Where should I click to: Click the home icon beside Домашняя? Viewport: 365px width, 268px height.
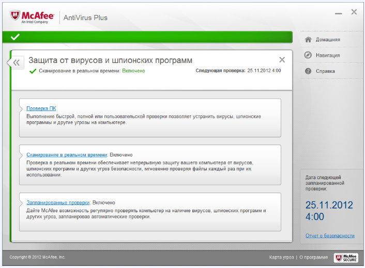(308, 40)
